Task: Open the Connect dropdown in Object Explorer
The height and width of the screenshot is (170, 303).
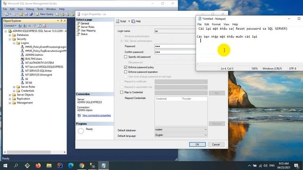Action: [x=10, y=25]
